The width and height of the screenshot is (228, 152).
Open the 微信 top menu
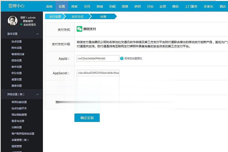pos(175,6)
